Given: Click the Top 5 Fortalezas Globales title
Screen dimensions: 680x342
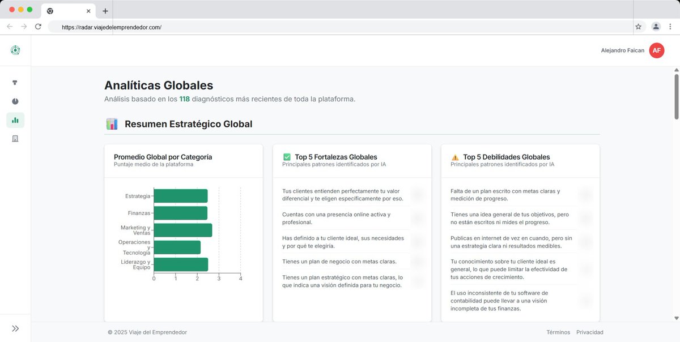Looking at the screenshot, I should click(336, 157).
